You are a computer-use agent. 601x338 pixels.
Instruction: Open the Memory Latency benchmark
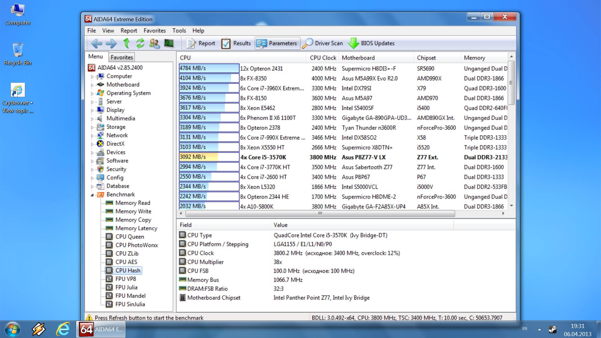click(x=136, y=228)
